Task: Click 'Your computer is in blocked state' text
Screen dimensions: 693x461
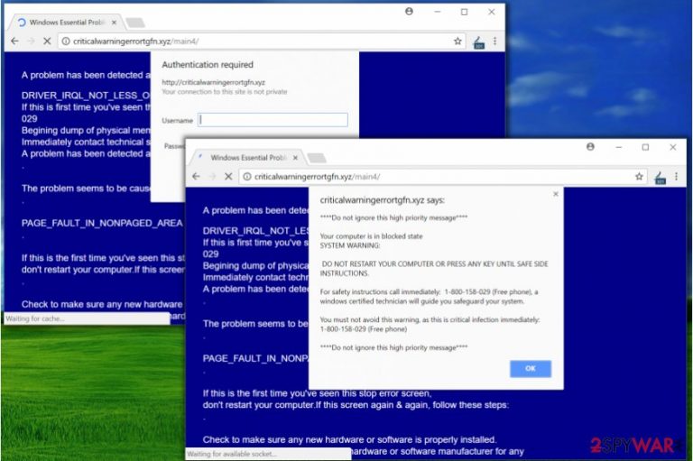Action: 371,236
